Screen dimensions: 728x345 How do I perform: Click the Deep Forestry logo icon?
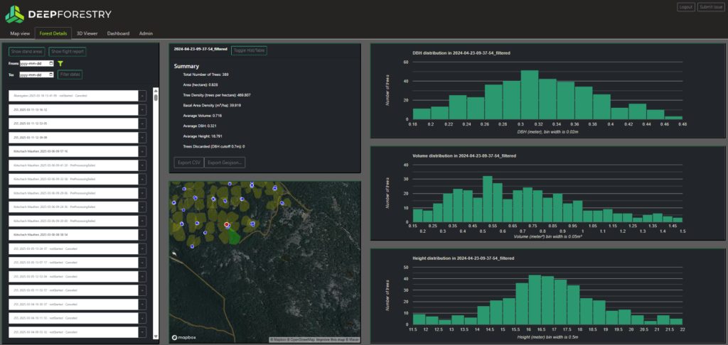(x=14, y=14)
